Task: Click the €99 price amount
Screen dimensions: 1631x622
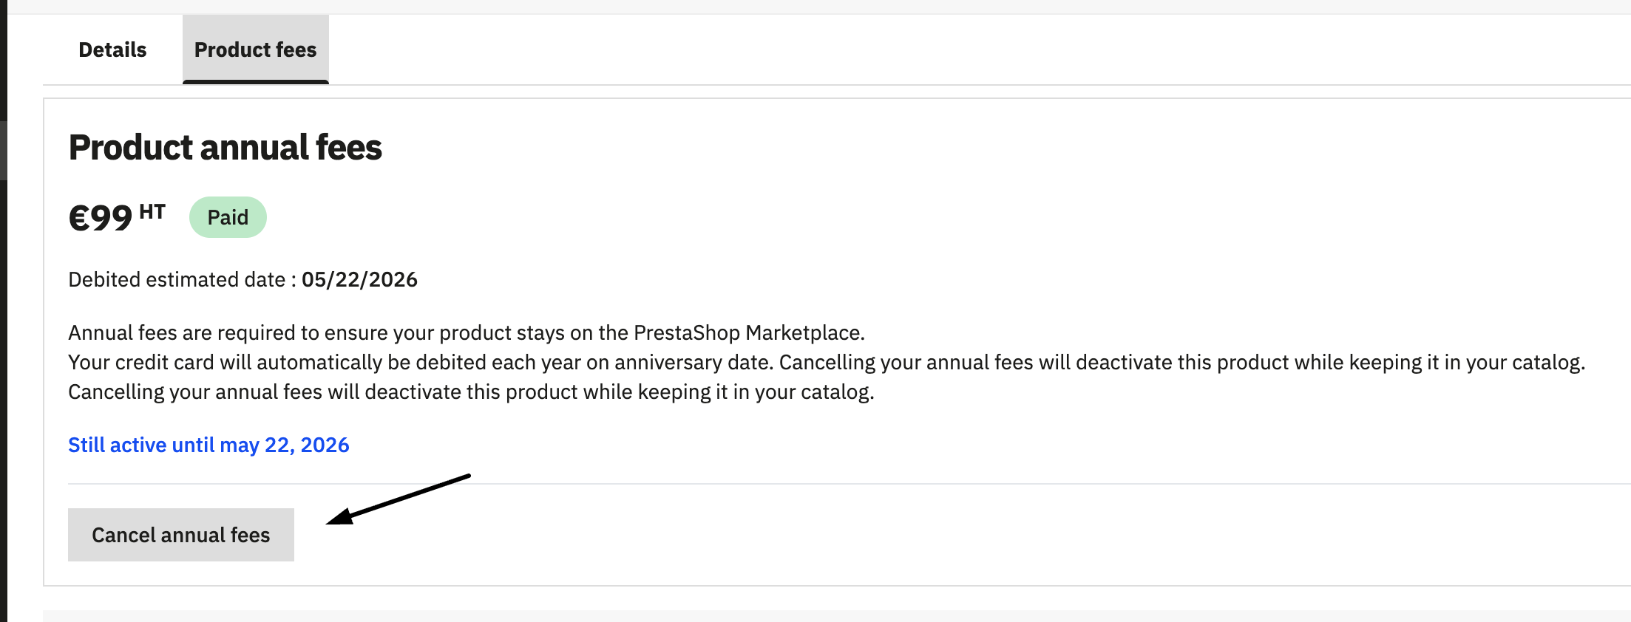Action: 101,219
